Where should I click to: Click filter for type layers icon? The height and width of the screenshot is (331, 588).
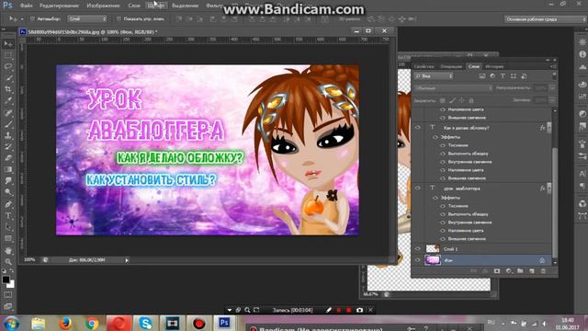(503, 76)
